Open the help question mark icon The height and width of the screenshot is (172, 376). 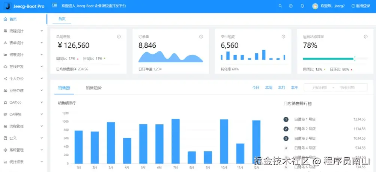(291, 6)
